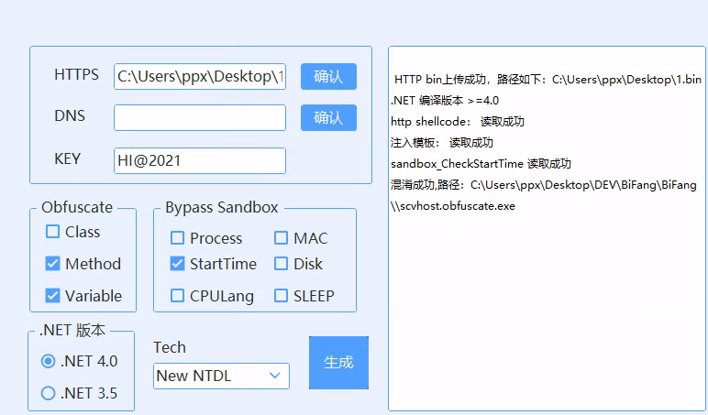The image size is (708, 415).
Task: Enable the SLEEP sandbox bypass
Action: [281, 296]
